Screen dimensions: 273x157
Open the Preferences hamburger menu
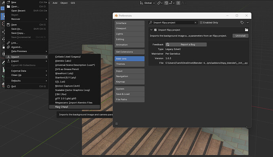pos(117,124)
